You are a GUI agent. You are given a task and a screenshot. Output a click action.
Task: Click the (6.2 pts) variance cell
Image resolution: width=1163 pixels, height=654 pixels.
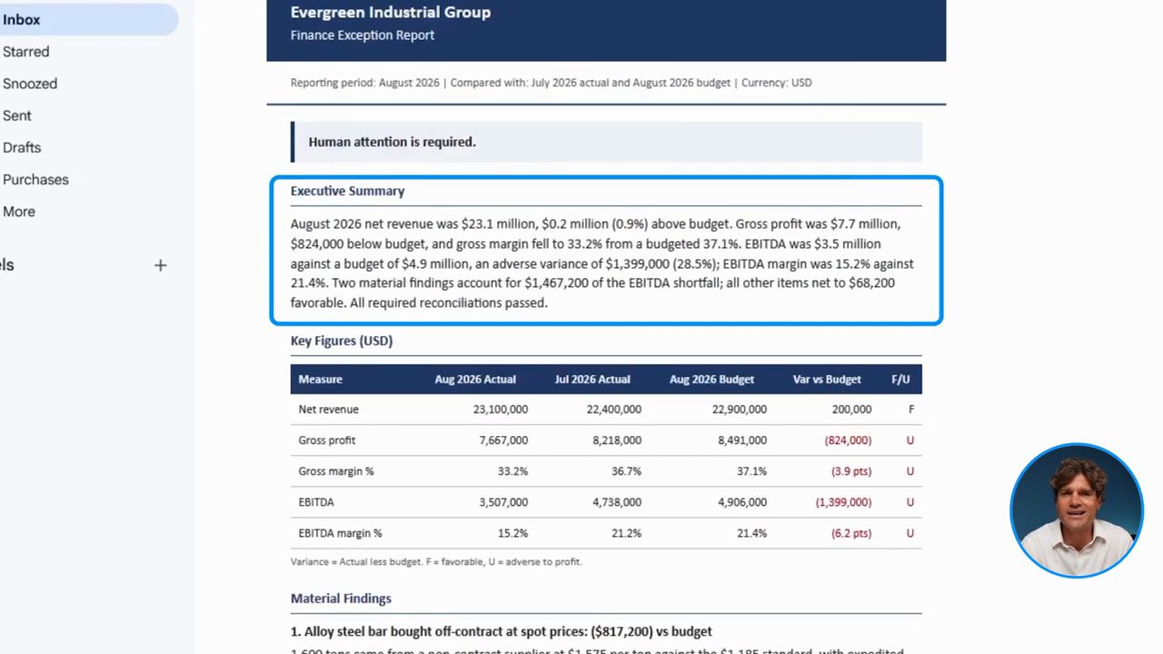[x=851, y=533]
